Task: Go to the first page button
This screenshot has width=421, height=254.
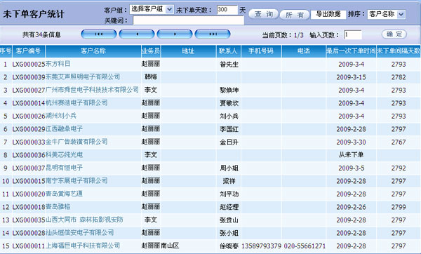Action: (x=99, y=34)
